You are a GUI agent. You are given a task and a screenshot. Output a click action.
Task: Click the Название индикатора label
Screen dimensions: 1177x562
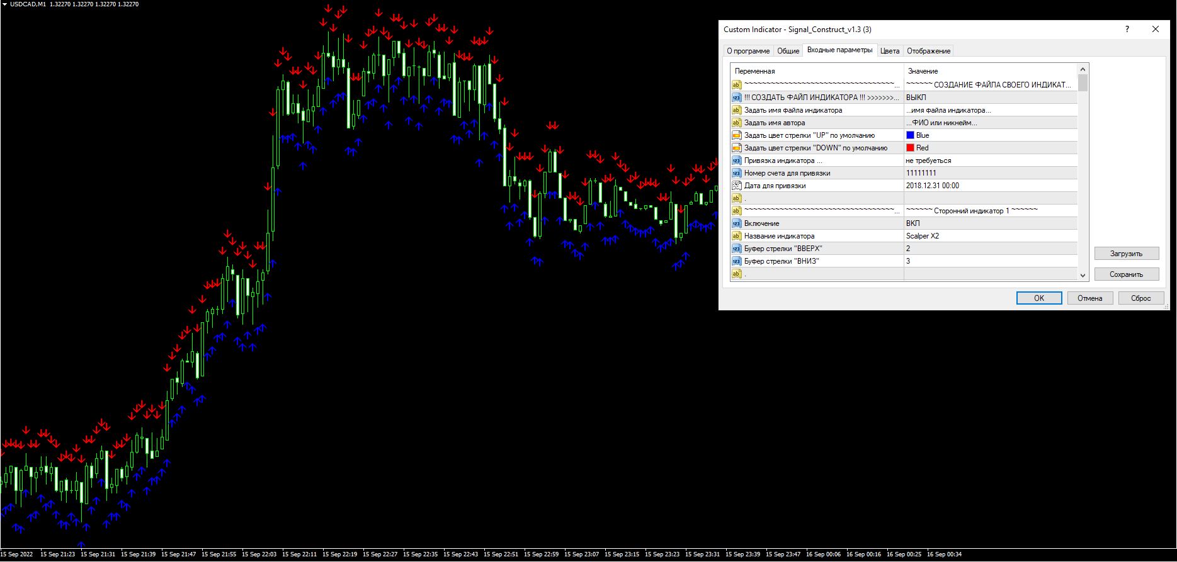[x=779, y=236]
